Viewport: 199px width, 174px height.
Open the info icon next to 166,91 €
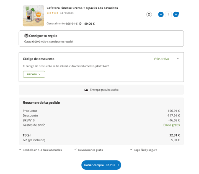click(80, 24)
